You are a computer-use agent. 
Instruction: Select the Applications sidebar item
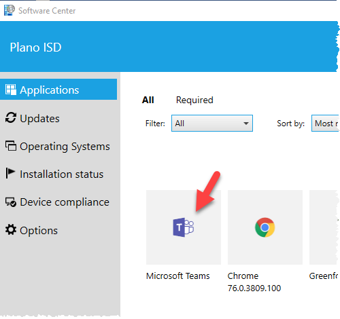coord(58,90)
